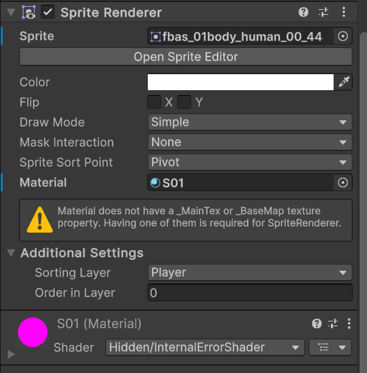Click Open Sprite Editor button
The width and height of the screenshot is (367, 373).
click(186, 57)
